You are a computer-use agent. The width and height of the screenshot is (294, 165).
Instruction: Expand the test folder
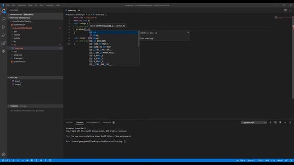pos(35,52)
